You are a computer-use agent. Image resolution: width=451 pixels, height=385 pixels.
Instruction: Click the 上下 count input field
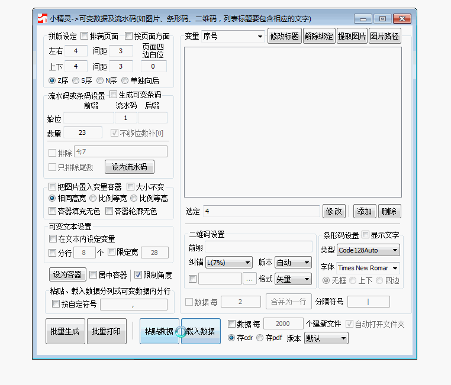tap(76, 66)
